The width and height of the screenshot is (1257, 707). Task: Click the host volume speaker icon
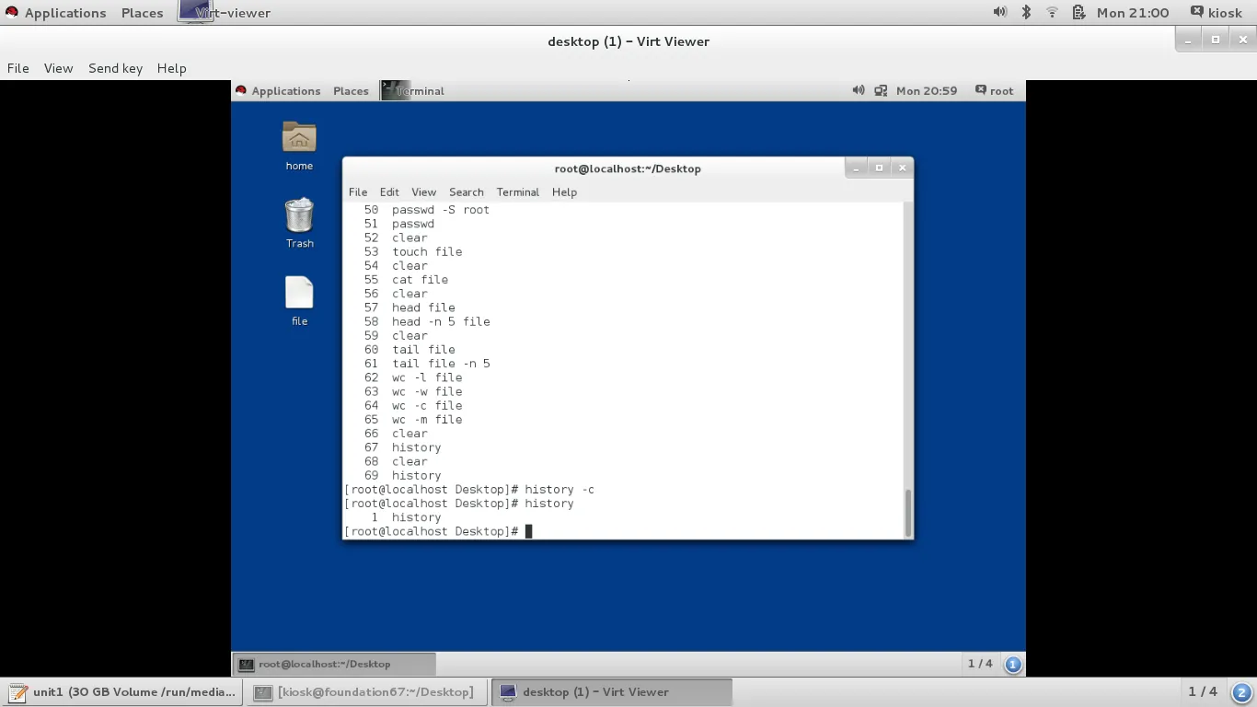(999, 12)
